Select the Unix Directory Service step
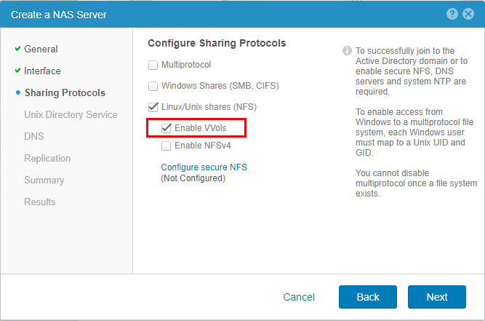 coord(71,114)
